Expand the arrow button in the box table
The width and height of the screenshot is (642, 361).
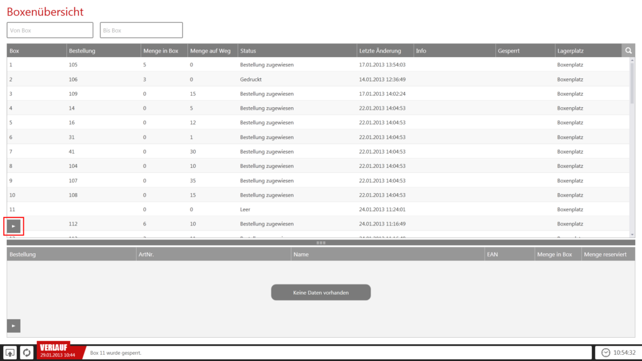point(14,224)
